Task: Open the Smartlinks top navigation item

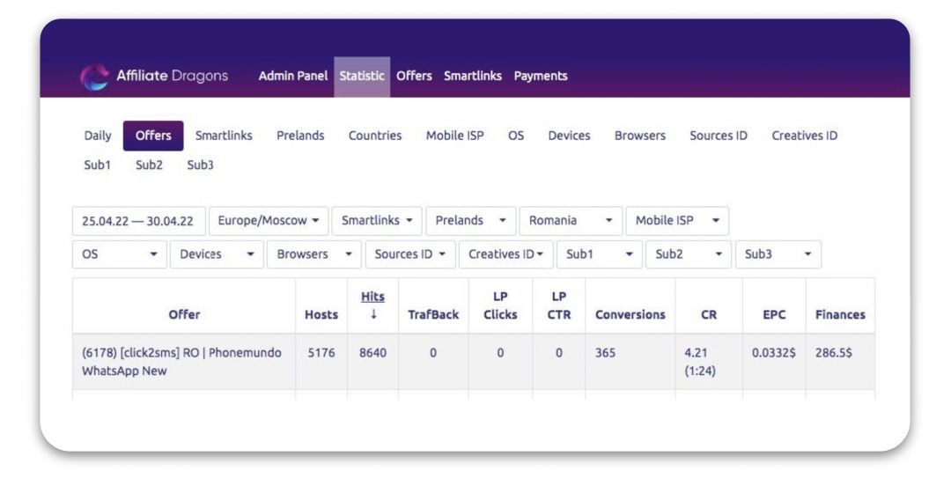Action: pos(472,77)
